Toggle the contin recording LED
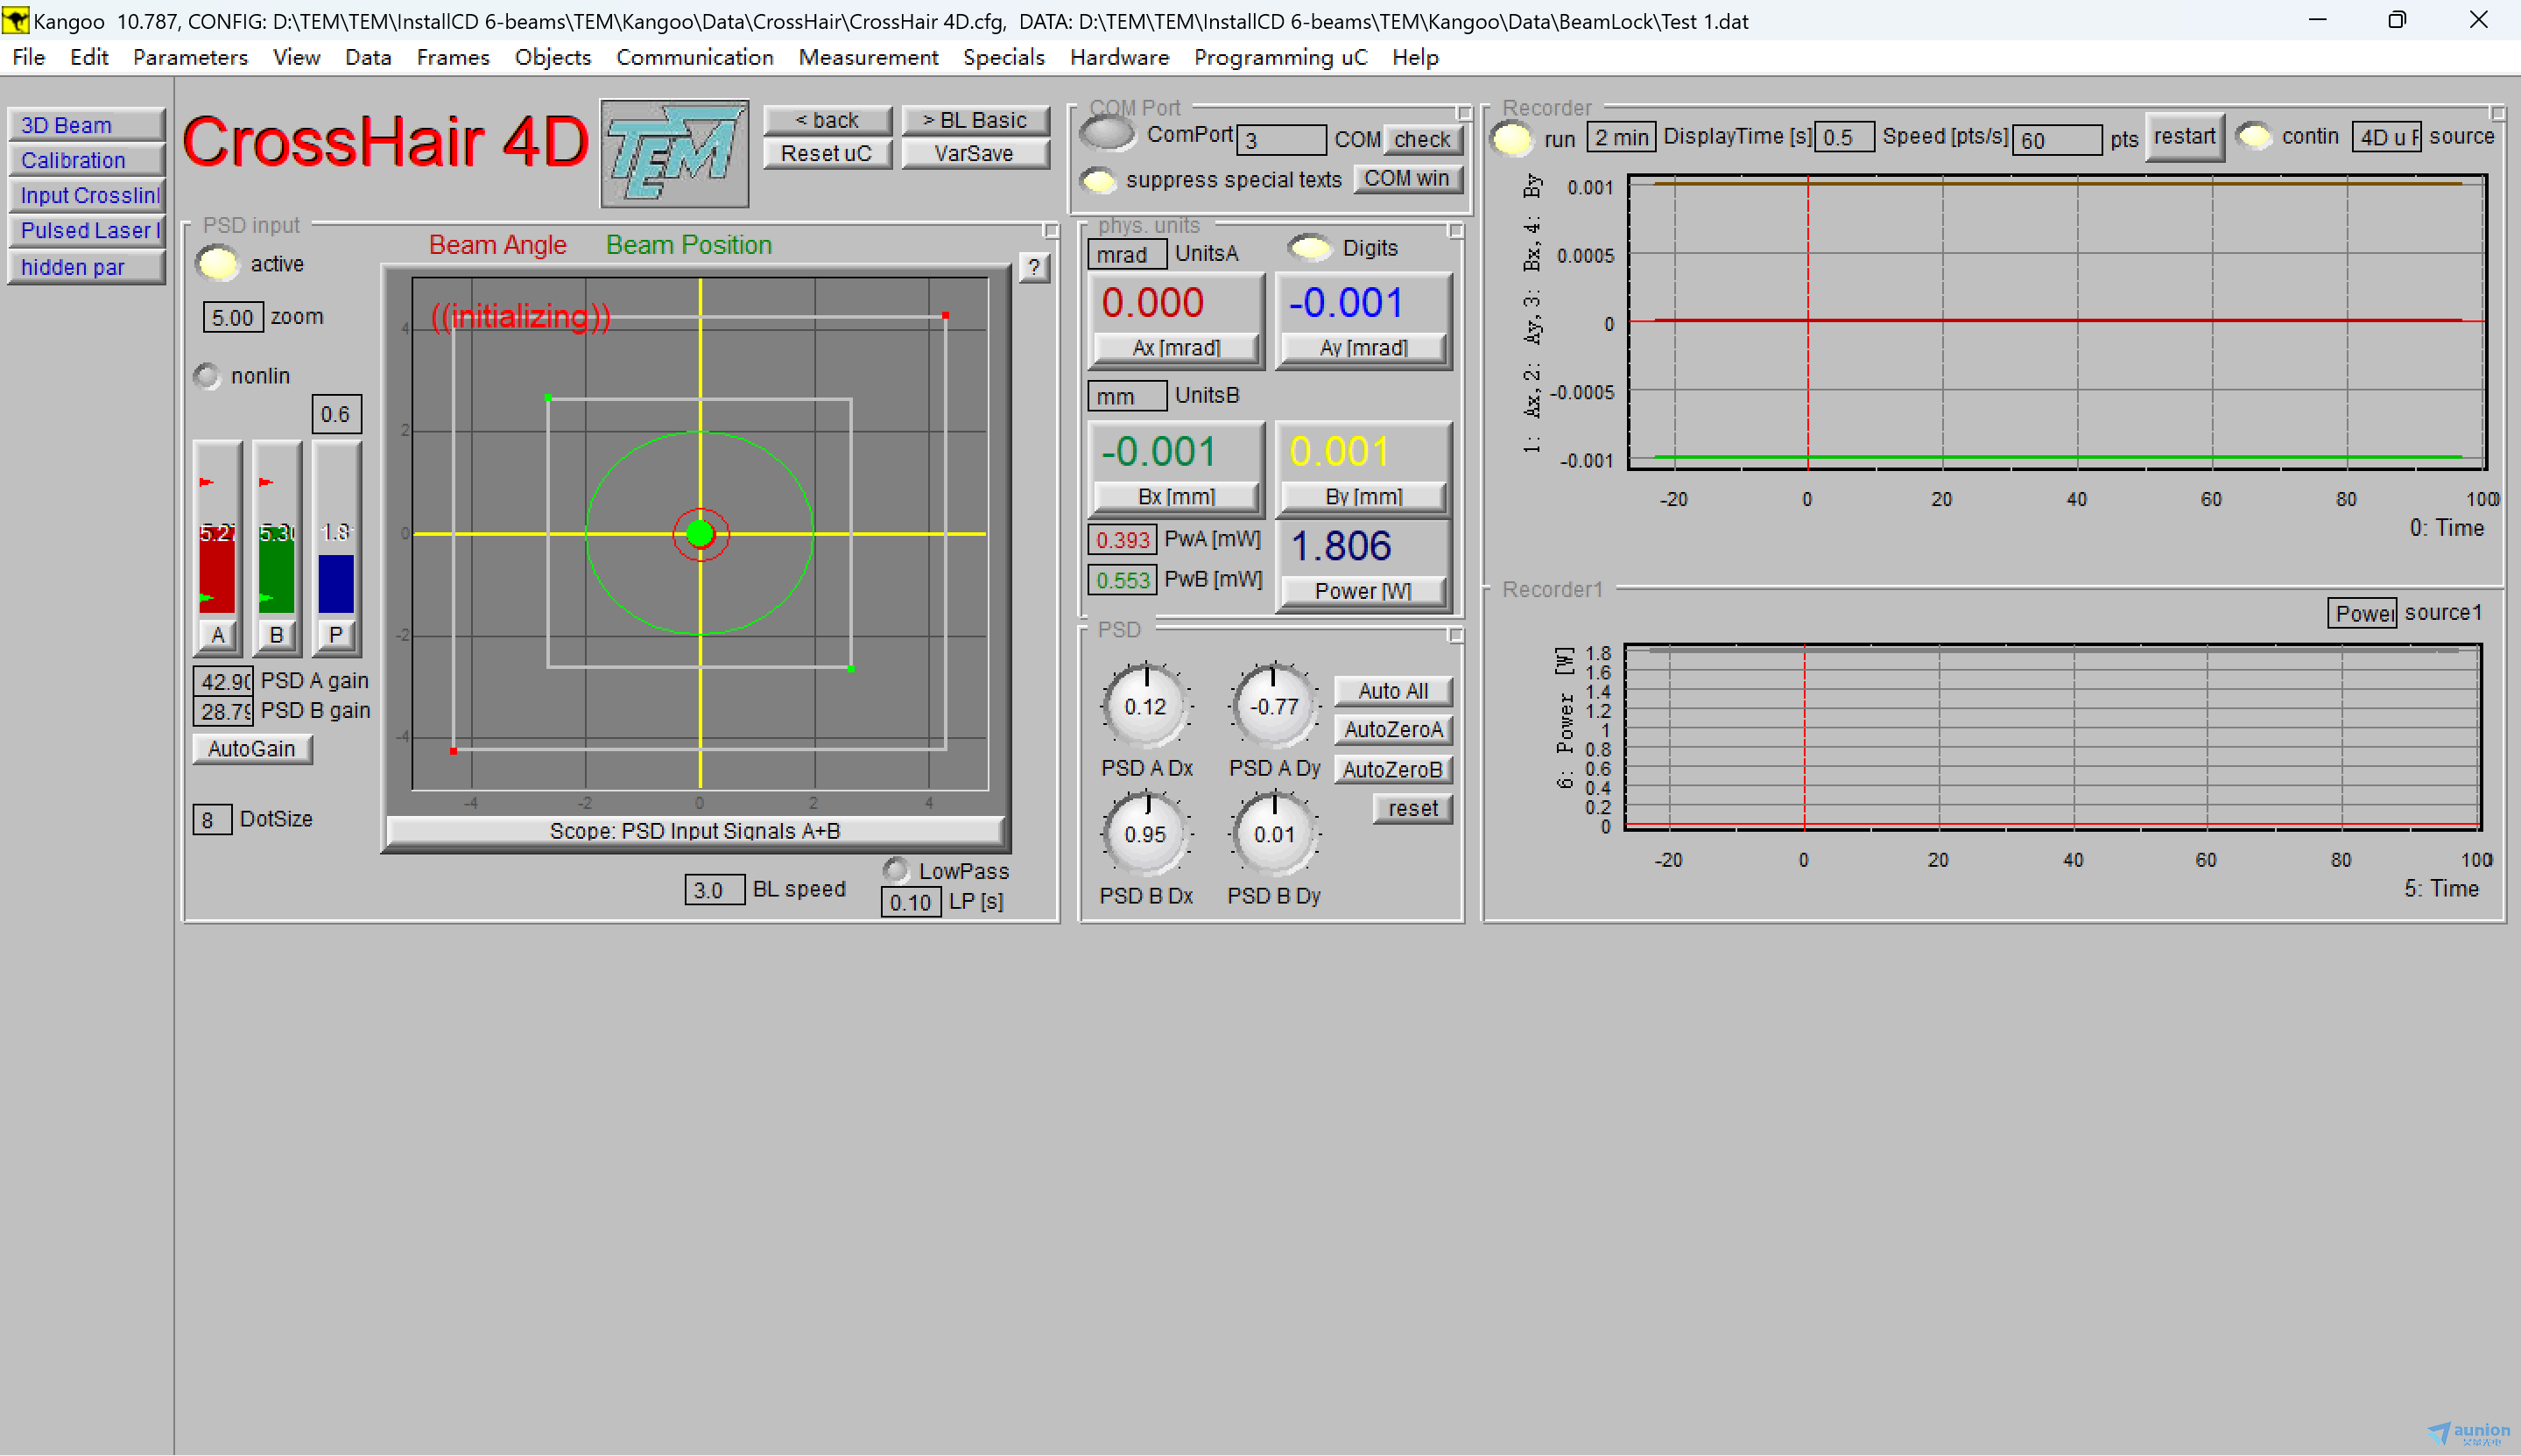 click(2253, 136)
